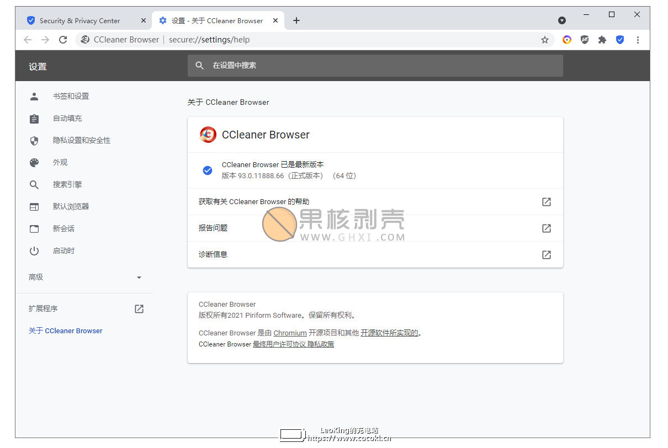Select 隐私设置和安全性 in sidebar
The width and height of the screenshot is (668, 448).
pyautogui.click(x=82, y=140)
